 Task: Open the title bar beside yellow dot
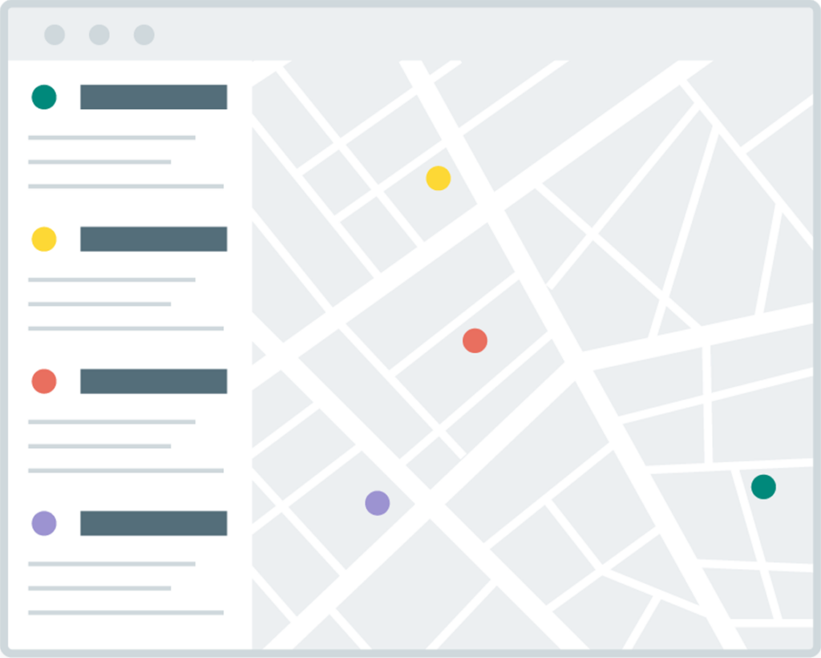pos(153,239)
